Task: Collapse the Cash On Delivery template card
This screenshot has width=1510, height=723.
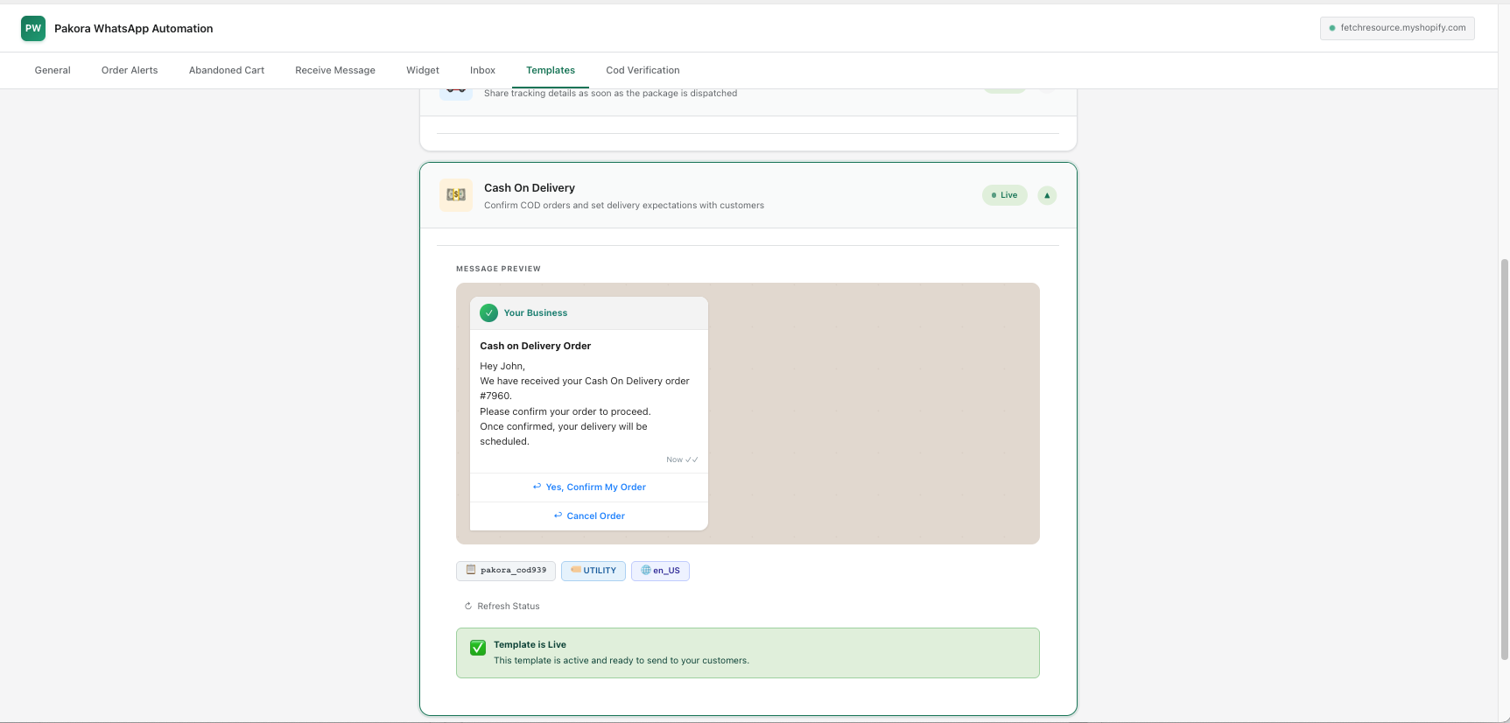Action: [1047, 195]
